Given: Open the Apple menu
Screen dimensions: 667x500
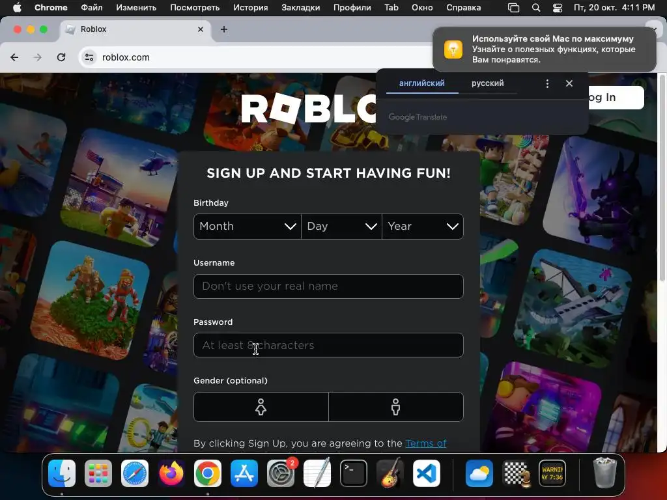Looking at the screenshot, I should coord(17,8).
